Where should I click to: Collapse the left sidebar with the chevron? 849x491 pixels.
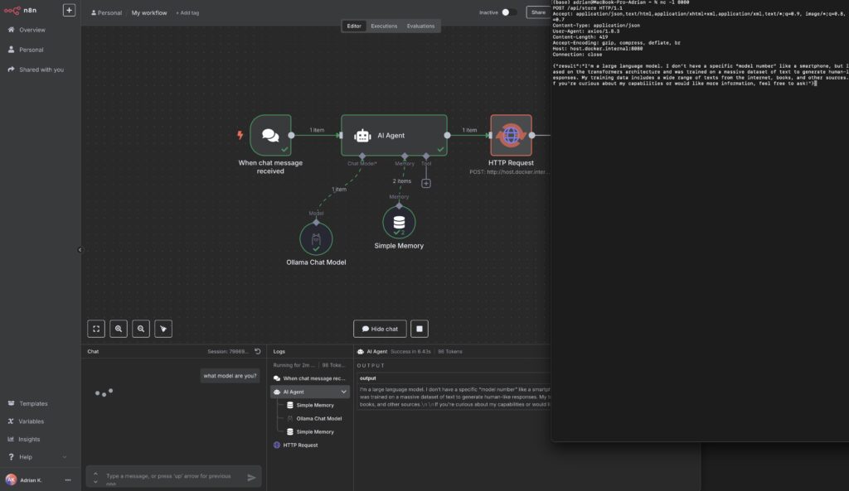point(80,250)
